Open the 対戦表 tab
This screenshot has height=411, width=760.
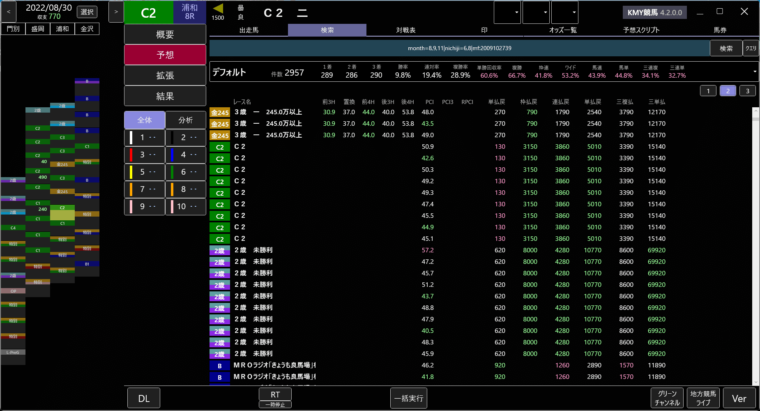(406, 30)
